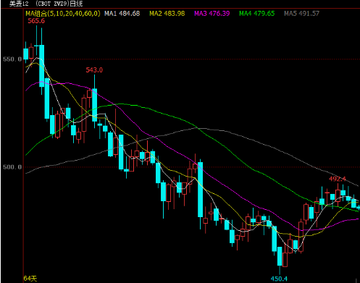360x283 pixels.
Task: Click the 565.6 high price label
Action: point(36,21)
